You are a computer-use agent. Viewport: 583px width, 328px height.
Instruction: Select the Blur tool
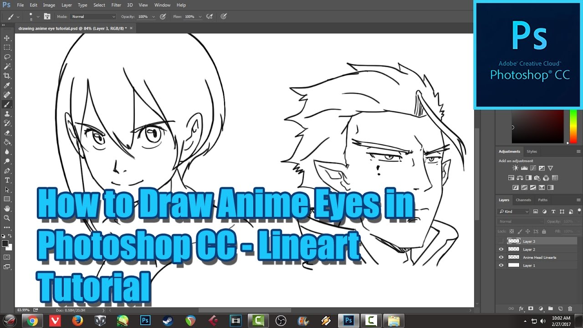[x=7, y=152]
